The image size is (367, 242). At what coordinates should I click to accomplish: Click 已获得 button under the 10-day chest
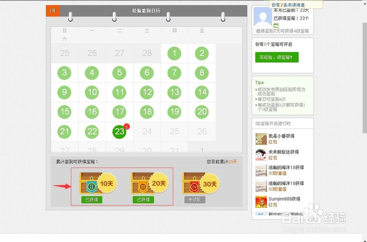tap(91, 200)
